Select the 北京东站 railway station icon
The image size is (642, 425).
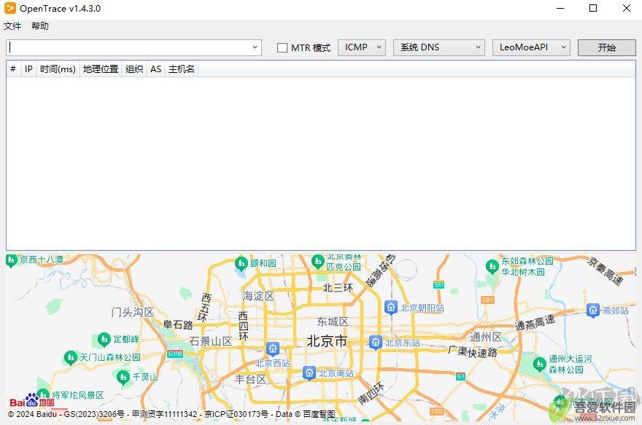pos(376,343)
